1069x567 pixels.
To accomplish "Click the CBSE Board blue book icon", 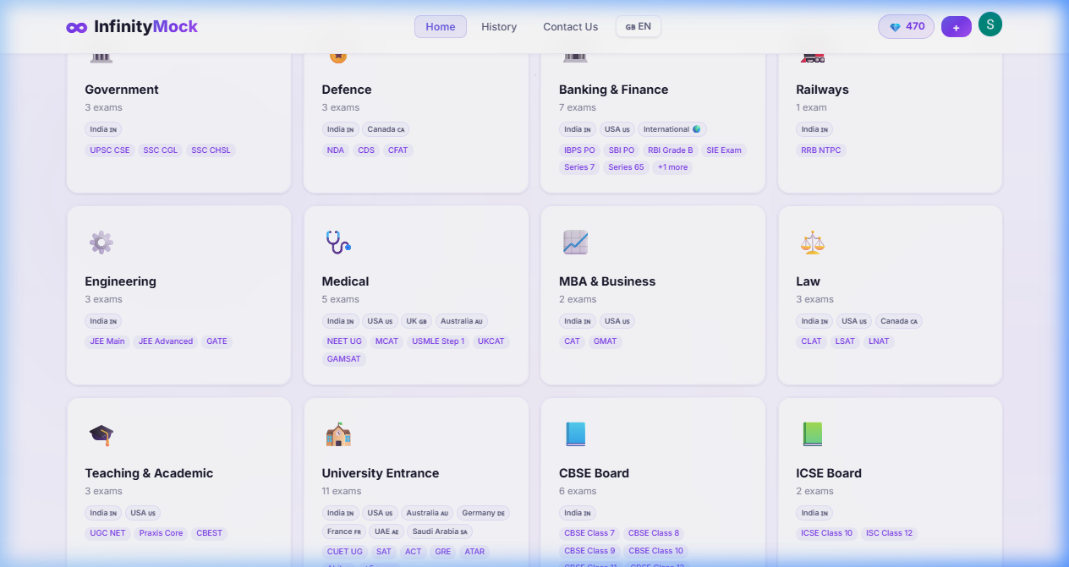I will (575, 434).
